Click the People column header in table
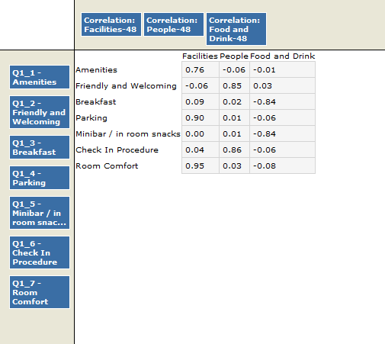Image resolution: width=385 pixels, height=344 pixels. 234,56
